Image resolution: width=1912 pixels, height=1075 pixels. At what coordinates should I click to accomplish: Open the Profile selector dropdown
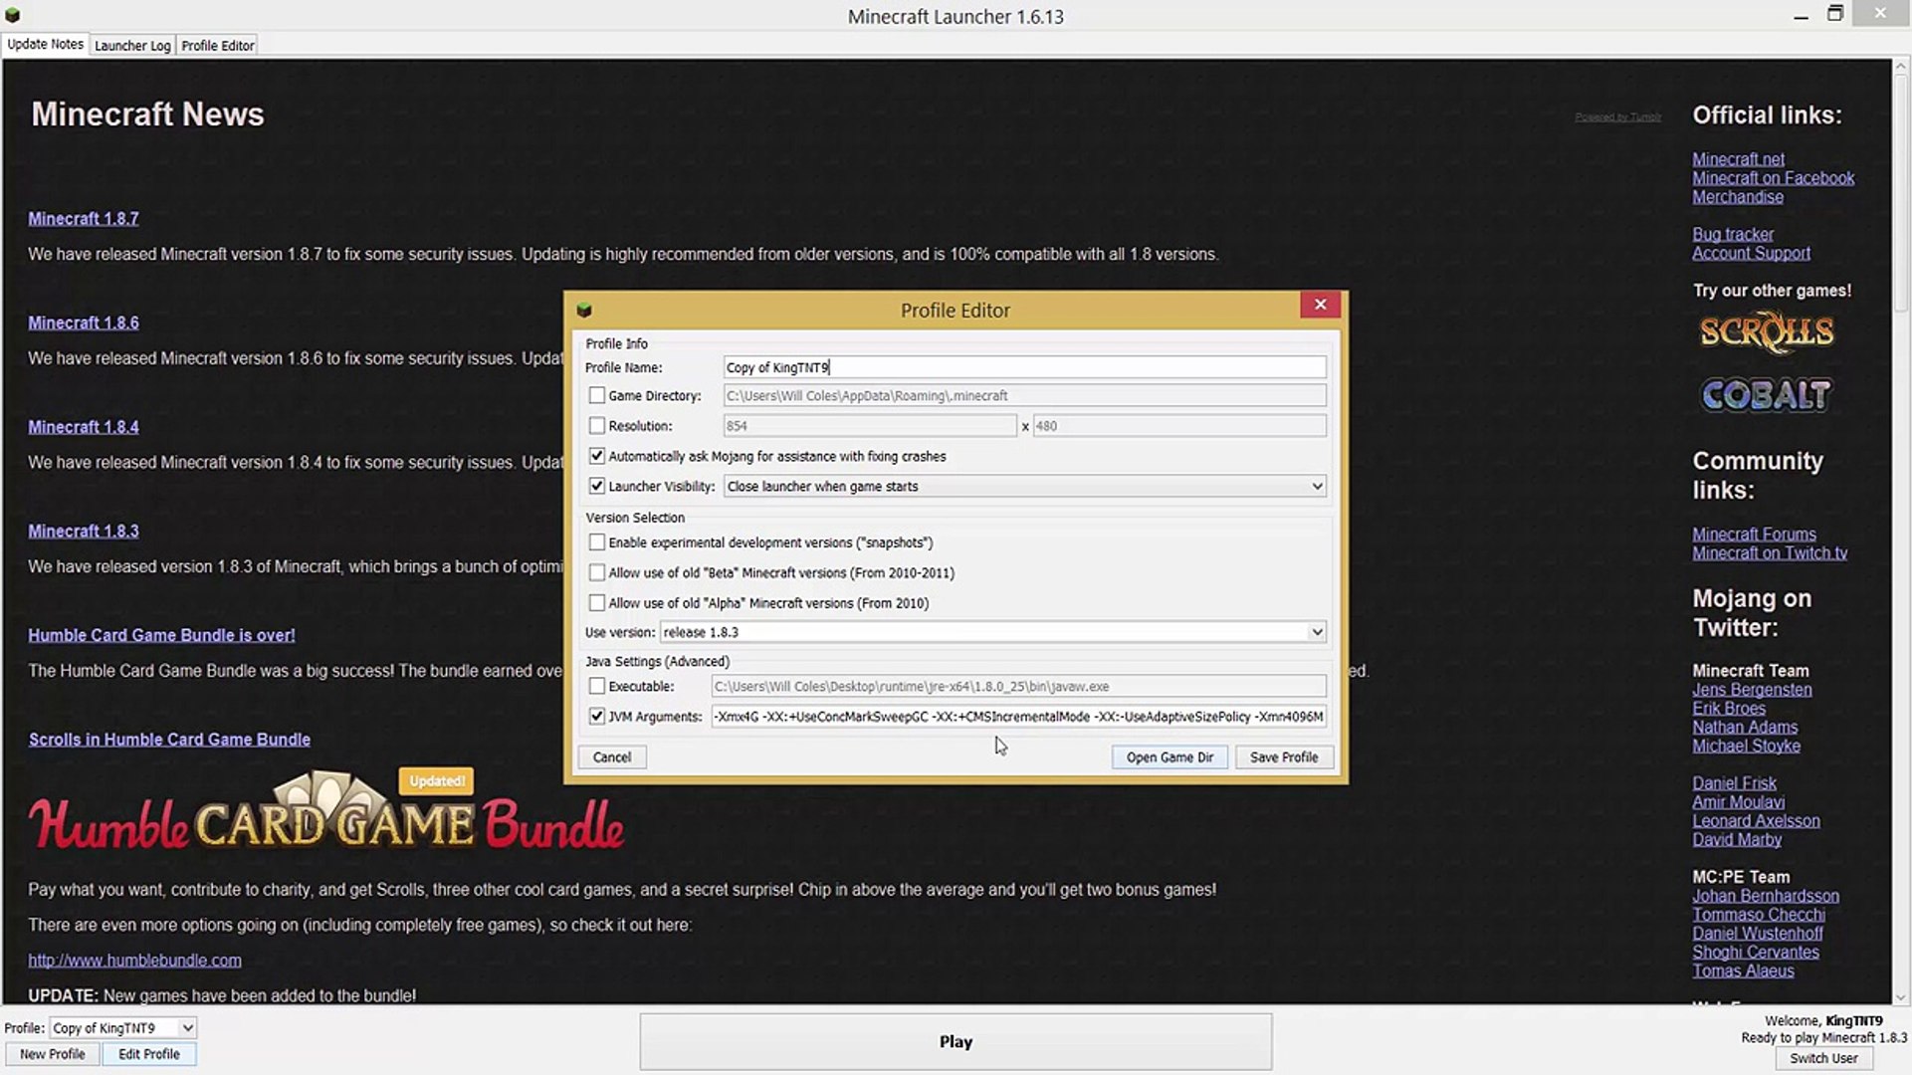(187, 1027)
